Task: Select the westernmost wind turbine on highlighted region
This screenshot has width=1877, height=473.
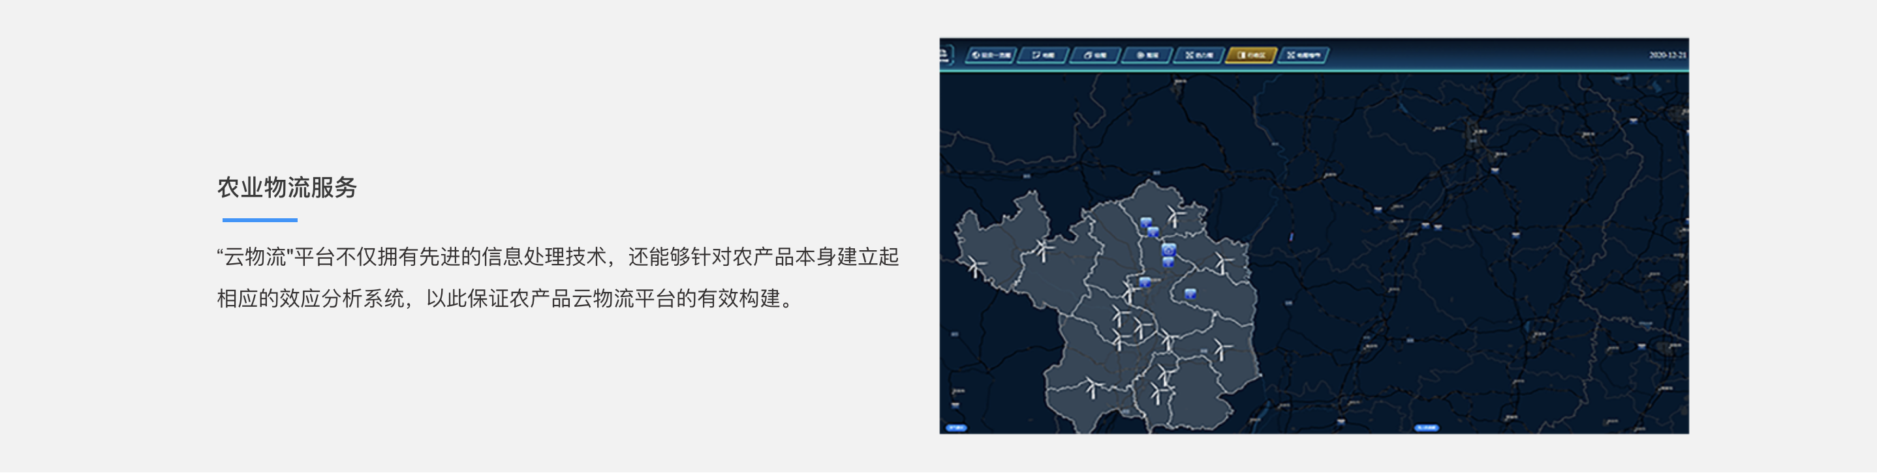Action: 975,266
